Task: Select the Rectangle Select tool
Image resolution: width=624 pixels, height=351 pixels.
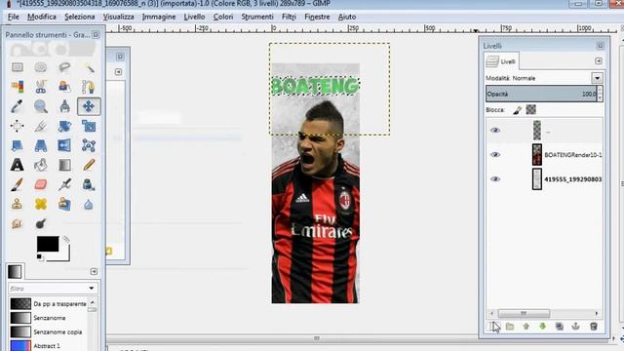Action: (18, 67)
